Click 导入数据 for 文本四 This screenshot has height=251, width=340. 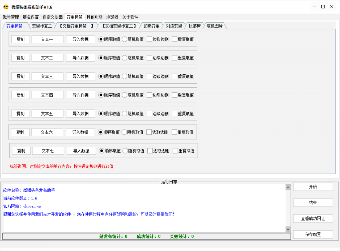pyautogui.click(x=80, y=95)
